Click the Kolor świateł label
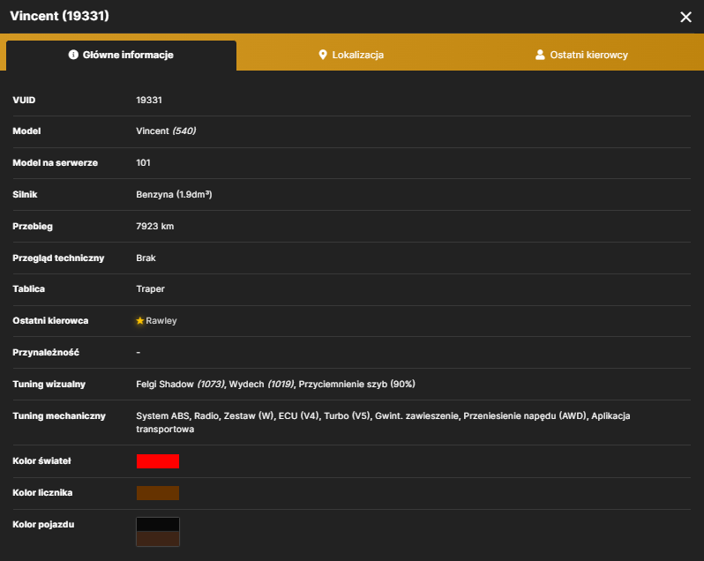Image resolution: width=704 pixels, height=561 pixels. tap(41, 461)
